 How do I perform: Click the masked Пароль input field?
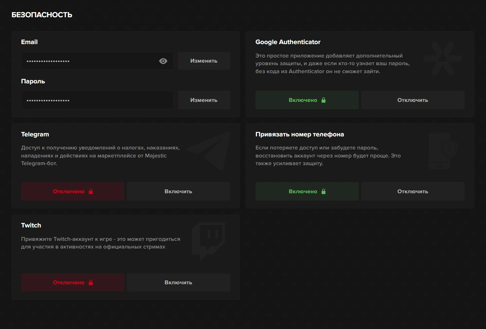coord(97,100)
